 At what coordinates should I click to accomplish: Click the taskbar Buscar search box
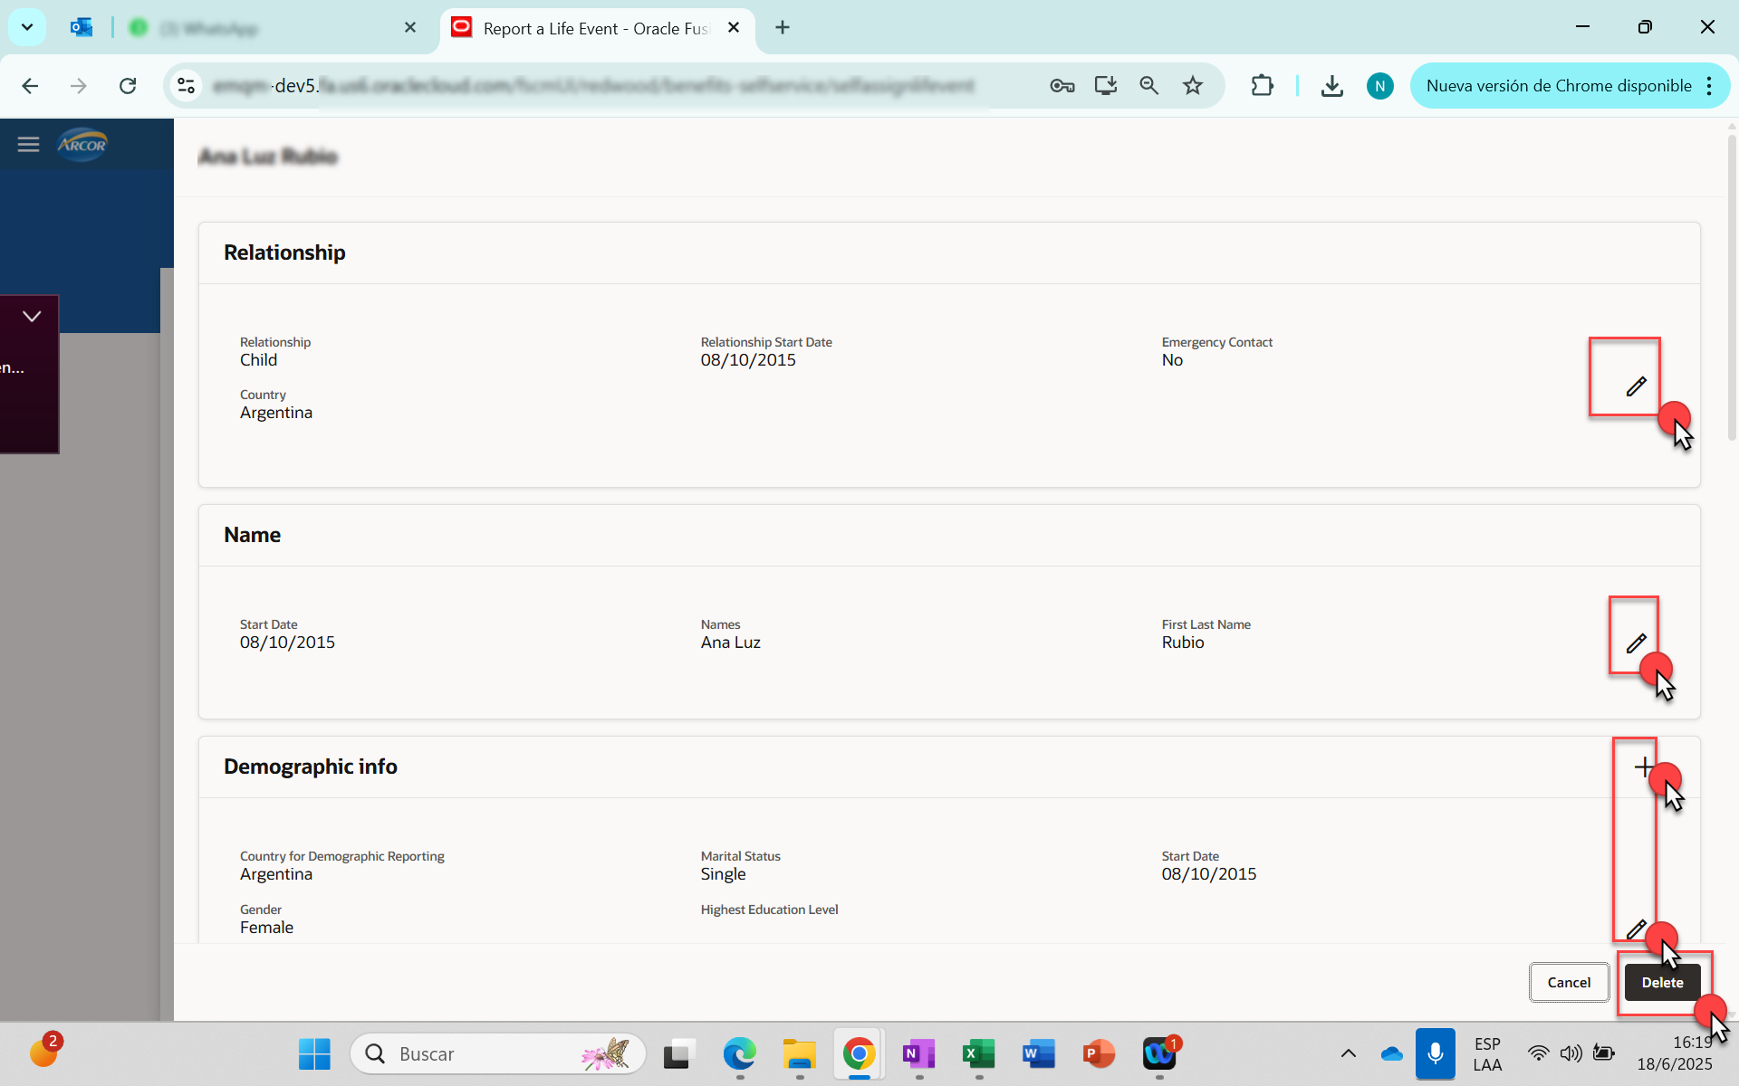(x=498, y=1053)
